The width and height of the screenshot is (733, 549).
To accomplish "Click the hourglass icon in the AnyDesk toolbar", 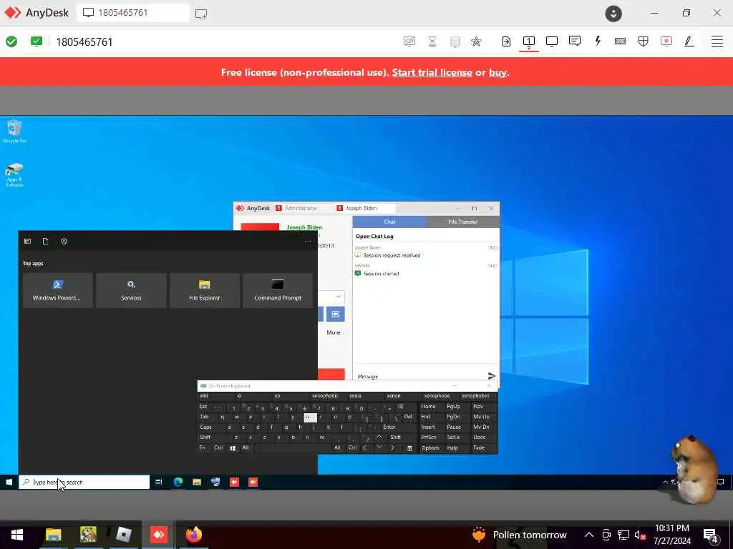I will click(432, 41).
